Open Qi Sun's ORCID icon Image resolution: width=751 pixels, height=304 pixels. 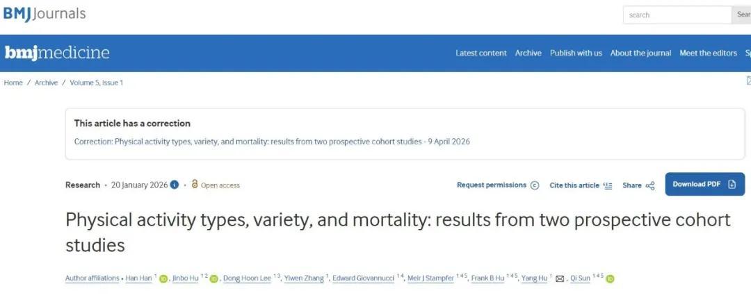click(610, 279)
